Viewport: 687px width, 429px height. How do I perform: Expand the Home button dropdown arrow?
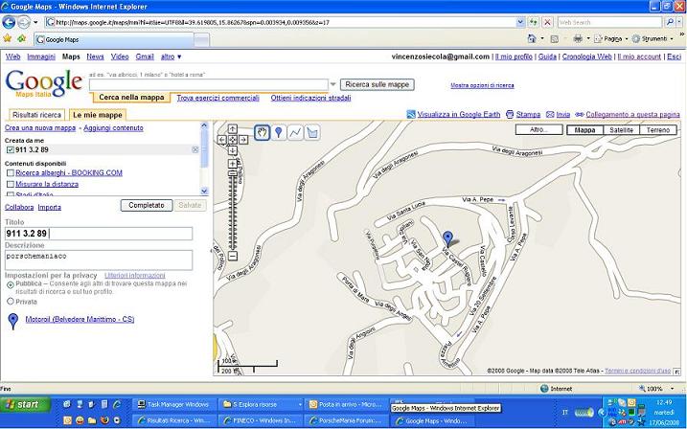point(542,39)
